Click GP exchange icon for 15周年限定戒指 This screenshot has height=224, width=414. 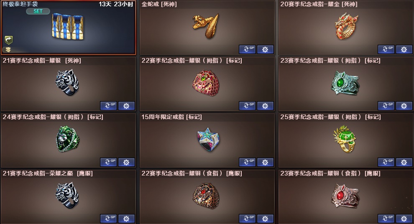247,162
